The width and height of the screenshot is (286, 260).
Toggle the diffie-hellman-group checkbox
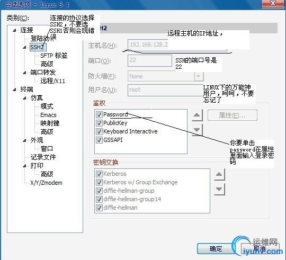pos(99,191)
